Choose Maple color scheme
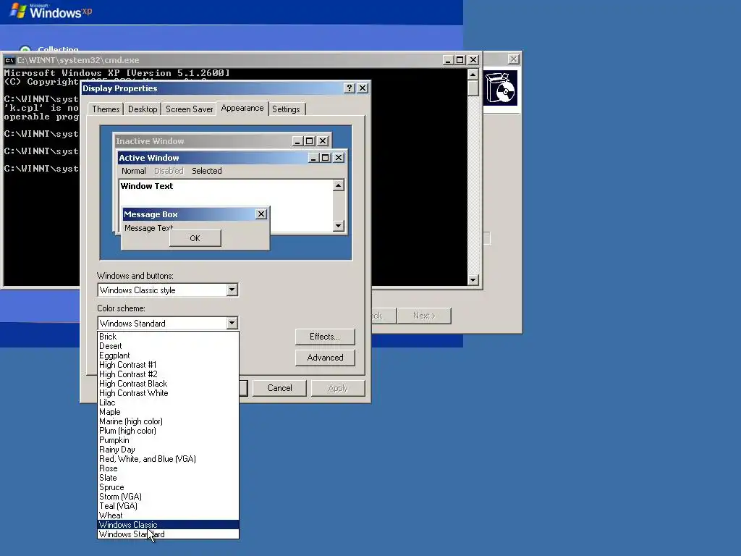Viewport: 741px width, 556px height. (x=168, y=412)
